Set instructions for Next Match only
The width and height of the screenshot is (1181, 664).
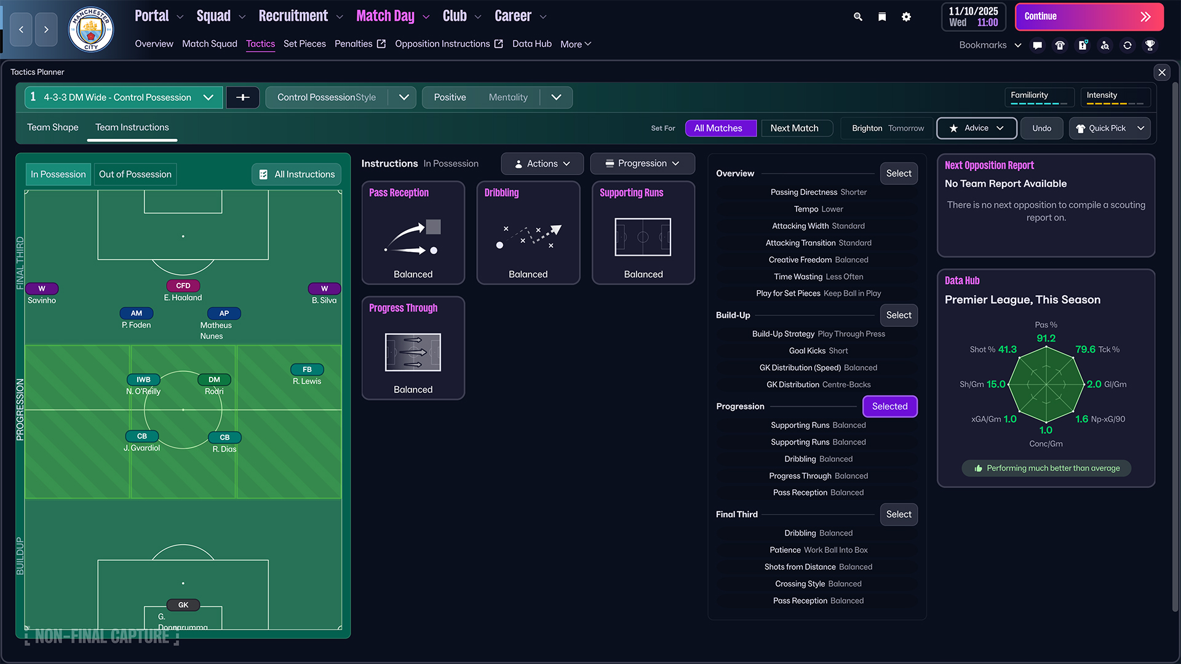point(797,128)
